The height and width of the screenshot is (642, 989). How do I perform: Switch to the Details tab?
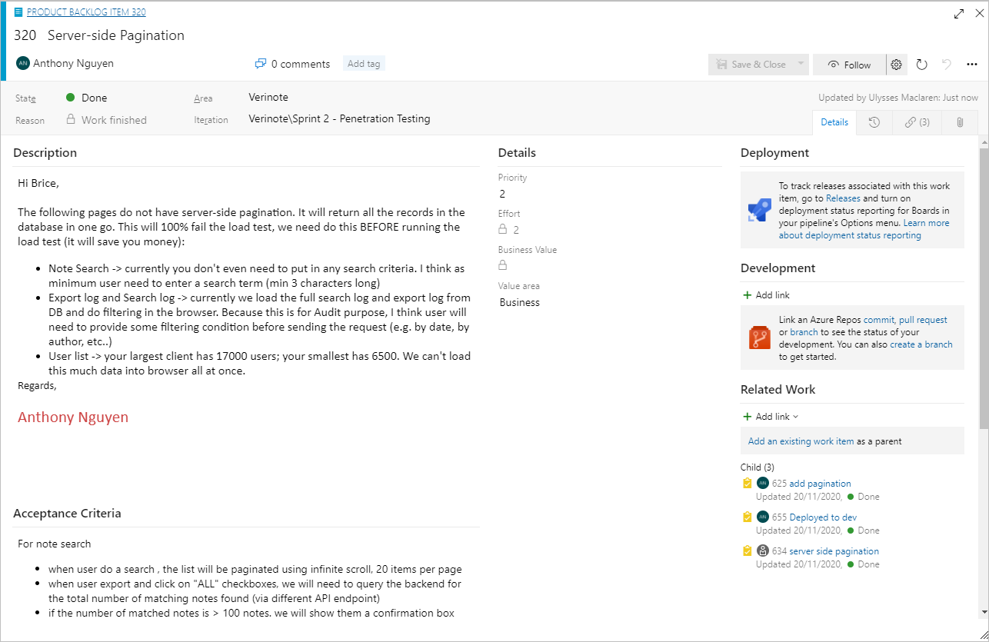[834, 122]
